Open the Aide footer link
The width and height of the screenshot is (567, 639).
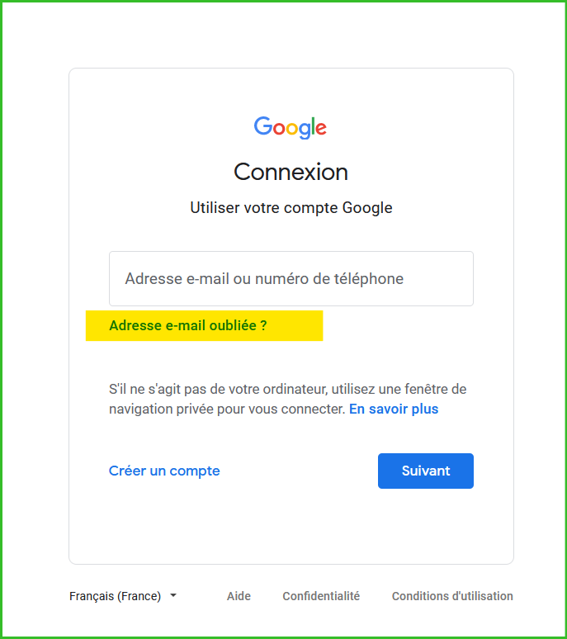(x=239, y=596)
